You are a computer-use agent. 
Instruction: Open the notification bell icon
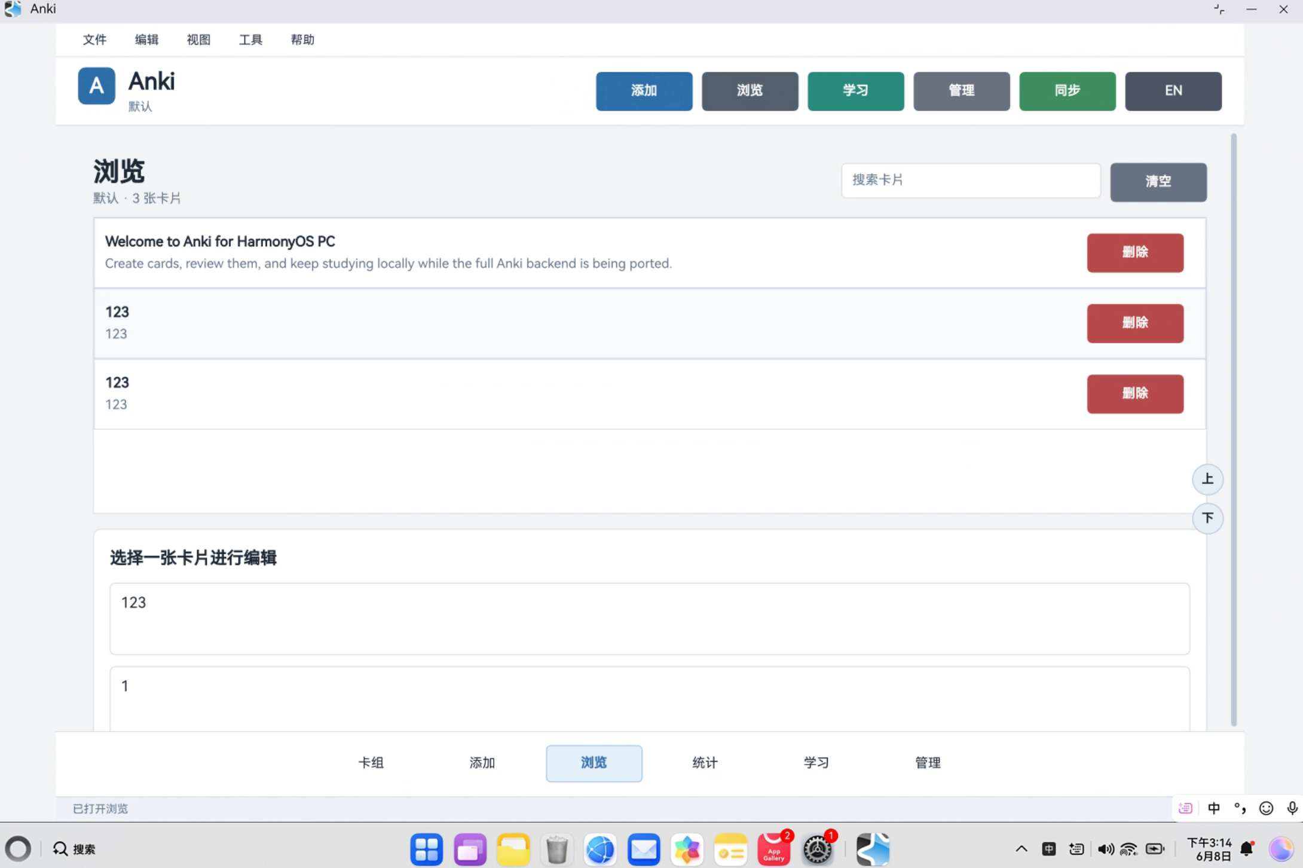[x=1247, y=849]
